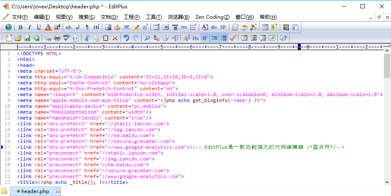Screen dimensions: 391x196
Task: Open the form controls checklist dropdown
Action: click(274, 27)
